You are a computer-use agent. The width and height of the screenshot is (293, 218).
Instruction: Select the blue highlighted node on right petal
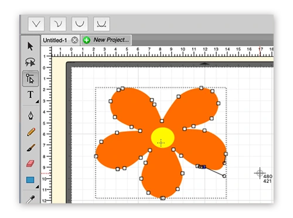point(204,167)
